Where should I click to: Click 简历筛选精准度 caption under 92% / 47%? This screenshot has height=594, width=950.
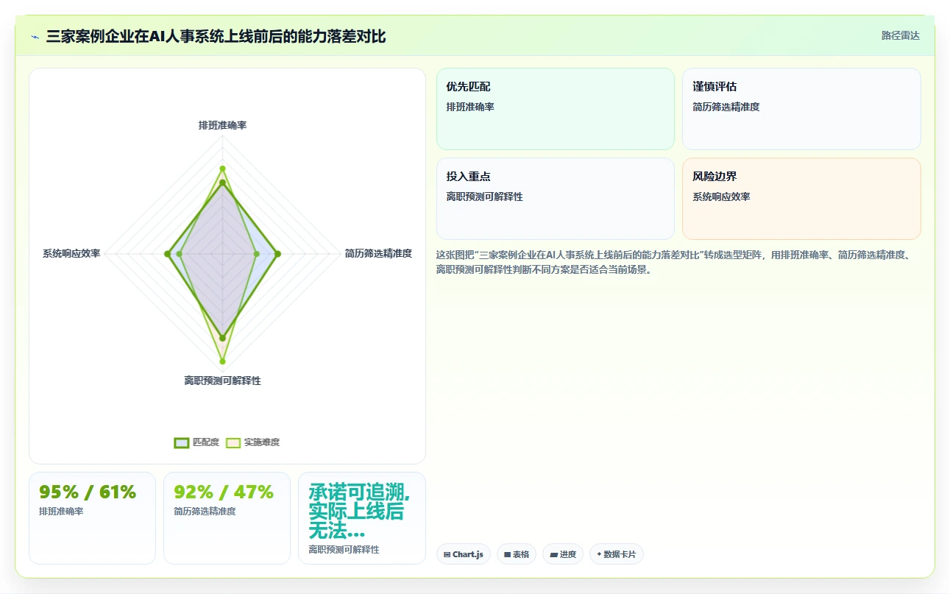click(x=205, y=512)
